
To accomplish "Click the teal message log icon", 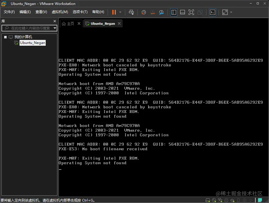I will tap(260, 200).
